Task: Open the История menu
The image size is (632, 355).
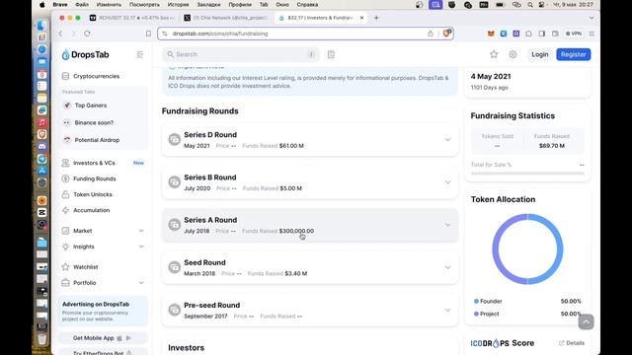Action: pyautogui.click(x=178, y=4)
